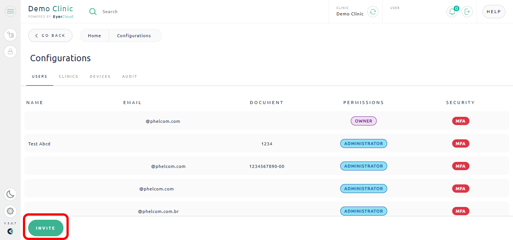Click the INVITE button
Screen dimensions: 513x240
(x=46, y=228)
